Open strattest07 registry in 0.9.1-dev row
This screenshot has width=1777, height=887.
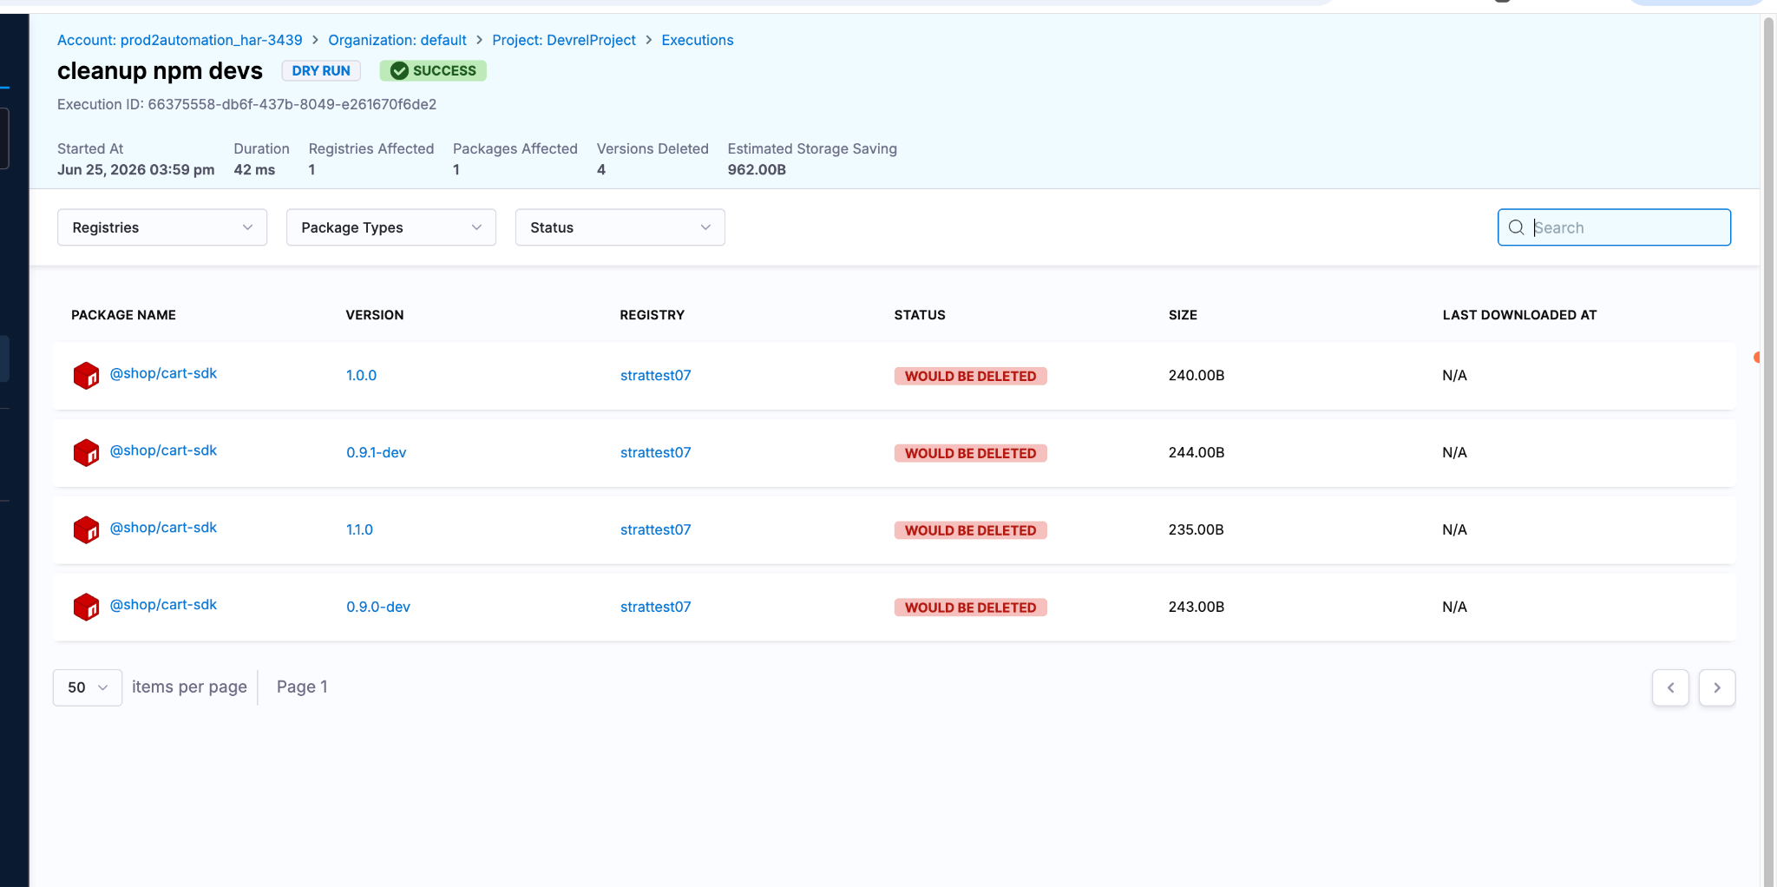point(655,453)
